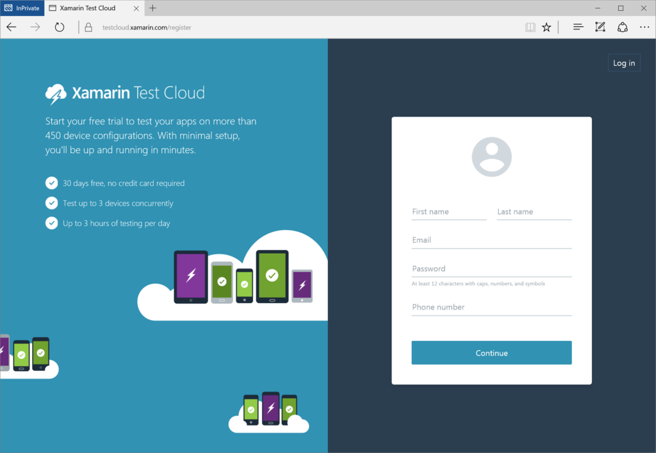Viewport: 656px width, 453px height.
Task: Click the Xamarin Test Cloud cloud logo
Action: click(56, 94)
